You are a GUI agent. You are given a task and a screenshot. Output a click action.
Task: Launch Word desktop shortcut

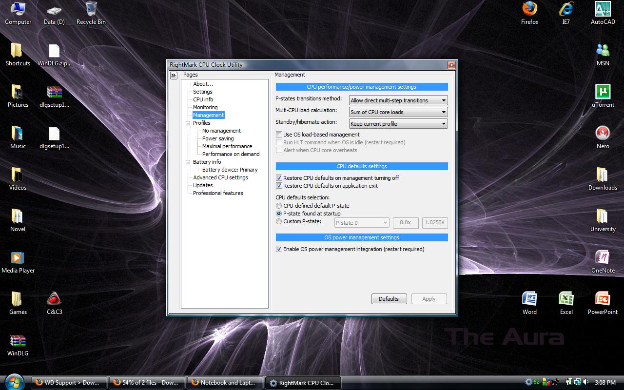(529, 303)
